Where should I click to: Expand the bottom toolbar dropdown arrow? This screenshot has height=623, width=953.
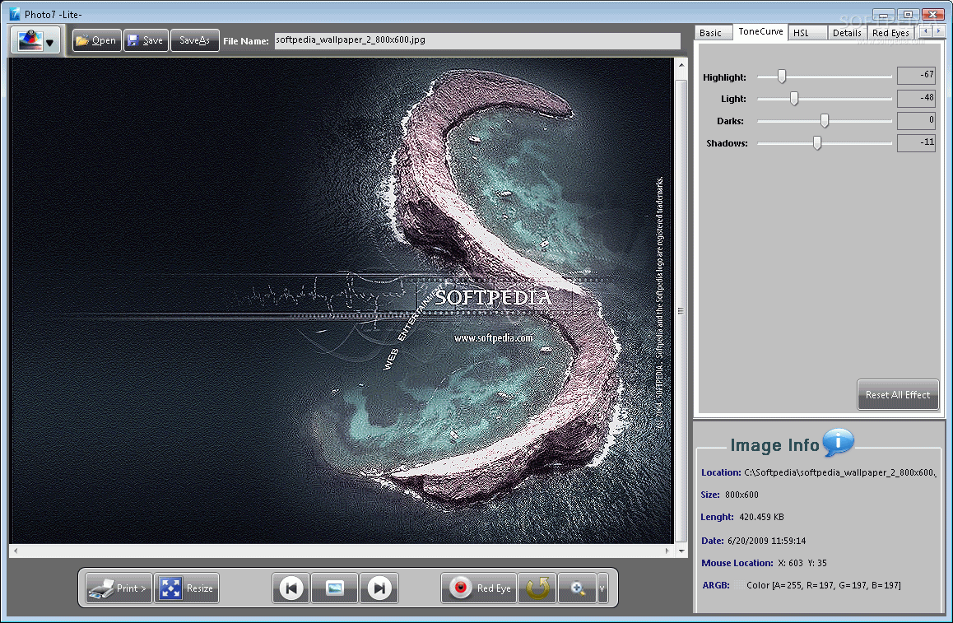click(602, 588)
